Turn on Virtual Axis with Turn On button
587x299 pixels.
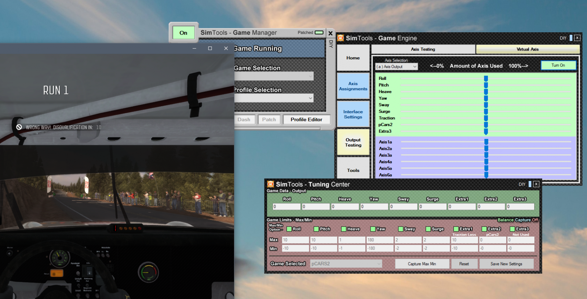(558, 65)
